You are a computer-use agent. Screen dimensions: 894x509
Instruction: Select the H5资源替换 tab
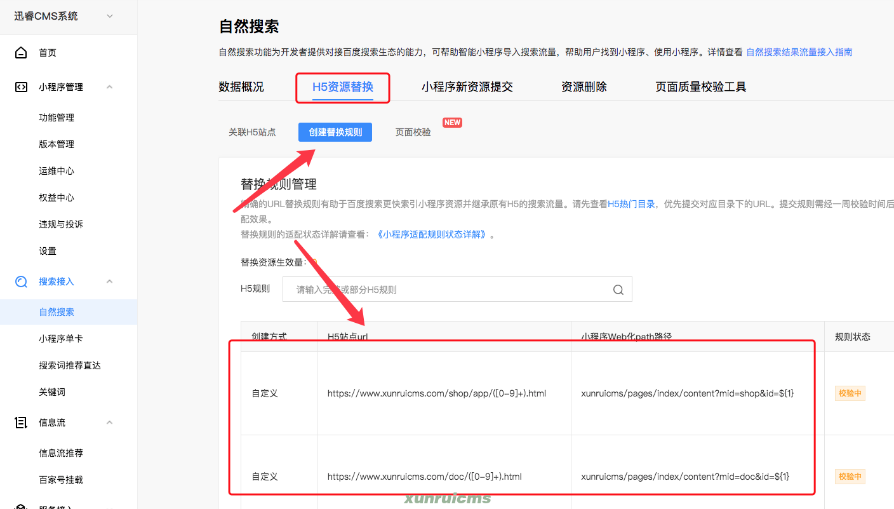pos(343,87)
